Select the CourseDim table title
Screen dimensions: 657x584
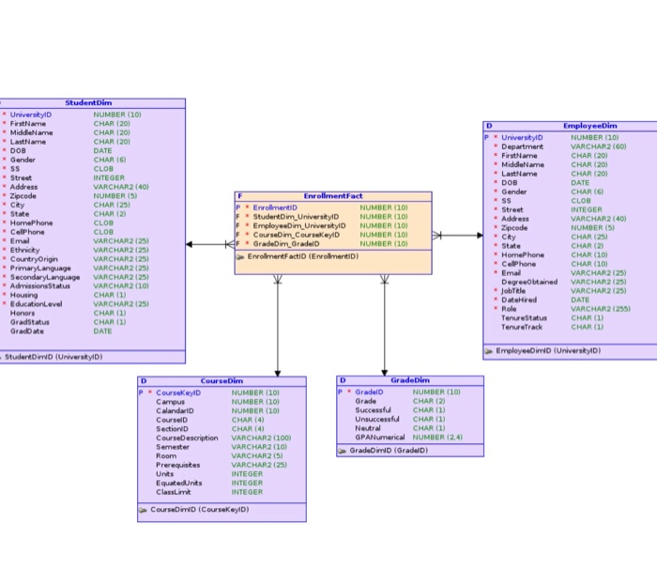[222, 380]
